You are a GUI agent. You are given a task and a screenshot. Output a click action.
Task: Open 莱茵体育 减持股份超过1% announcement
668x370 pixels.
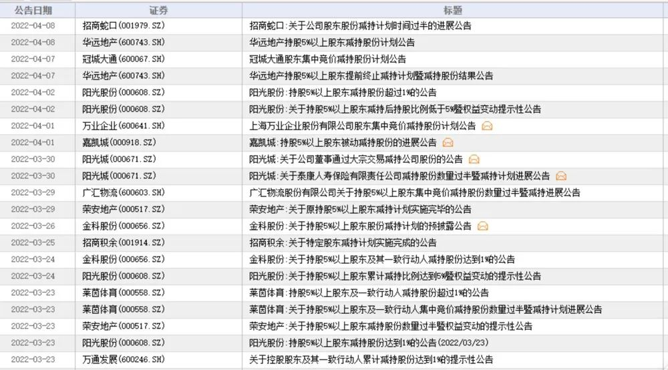click(369, 293)
